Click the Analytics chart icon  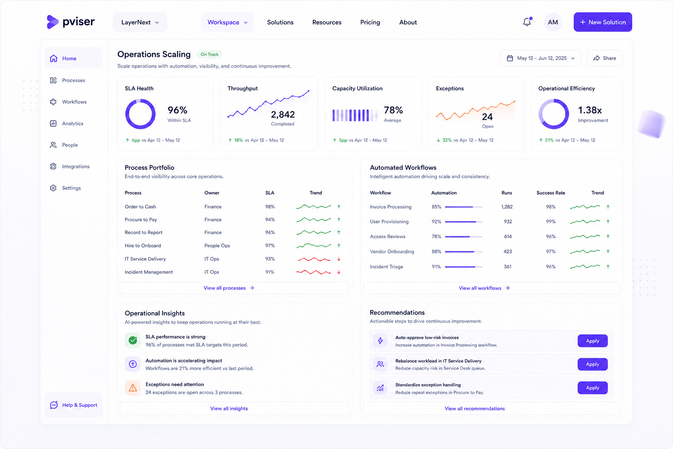[x=53, y=124]
